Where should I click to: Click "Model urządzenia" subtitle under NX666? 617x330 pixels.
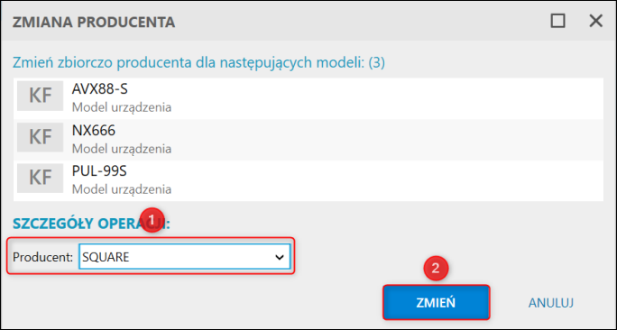[x=122, y=149]
